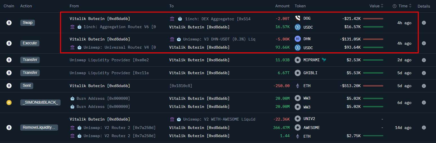436x143 pixels.
Task: Click the red value bar for ETH -$513.20K
Action: 373,86
